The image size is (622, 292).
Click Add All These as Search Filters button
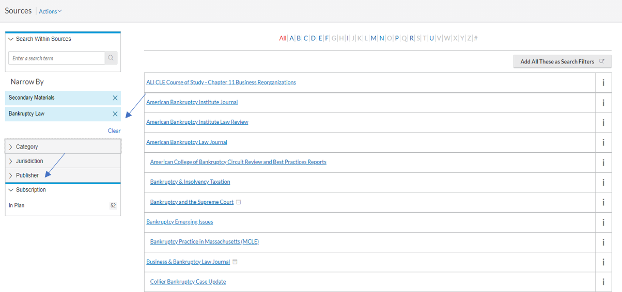click(x=562, y=61)
